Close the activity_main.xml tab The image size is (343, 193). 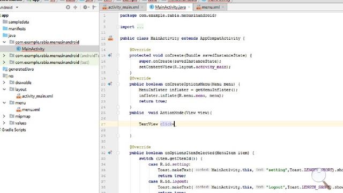point(142,7)
